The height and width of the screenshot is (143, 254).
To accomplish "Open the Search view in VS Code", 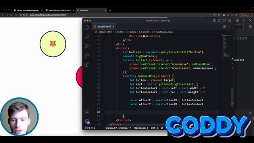I will click(x=87, y=37).
